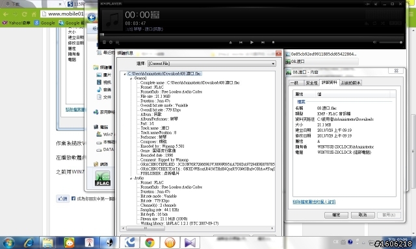Stop playback in KMPlayer
Image resolution: width=416 pixels, height=249 pixels.
[x=273, y=42]
